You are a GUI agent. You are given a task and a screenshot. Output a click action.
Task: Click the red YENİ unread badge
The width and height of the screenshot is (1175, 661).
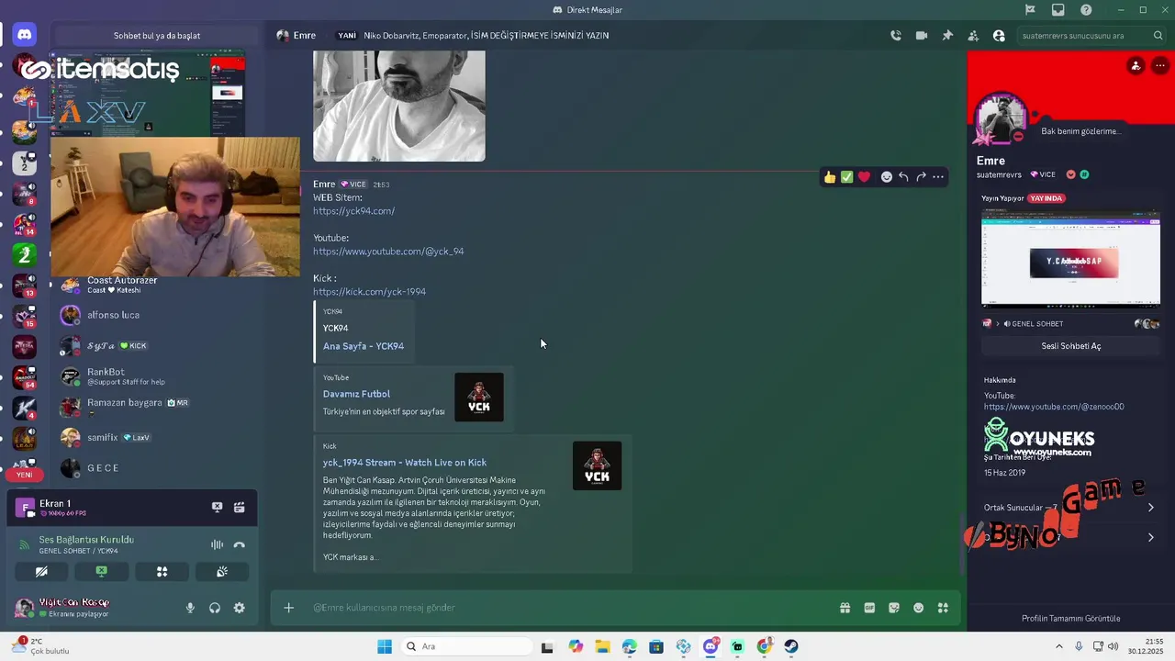(x=25, y=475)
